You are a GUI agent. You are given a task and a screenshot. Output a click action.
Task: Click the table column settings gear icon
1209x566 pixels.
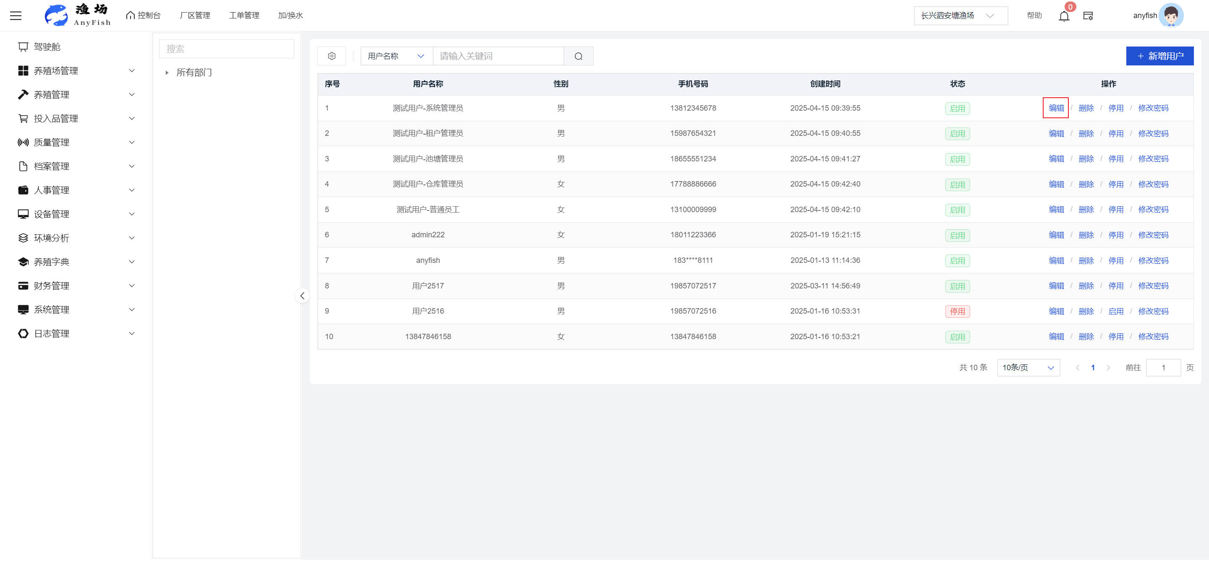point(331,56)
